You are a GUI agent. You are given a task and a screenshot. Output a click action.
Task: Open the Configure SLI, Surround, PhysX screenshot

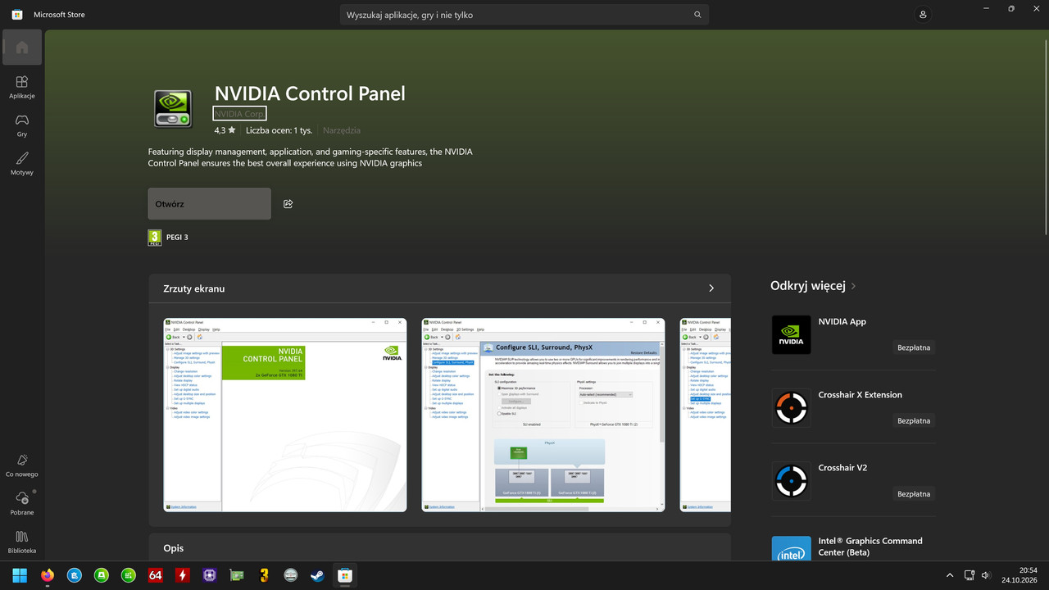[x=543, y=415]
